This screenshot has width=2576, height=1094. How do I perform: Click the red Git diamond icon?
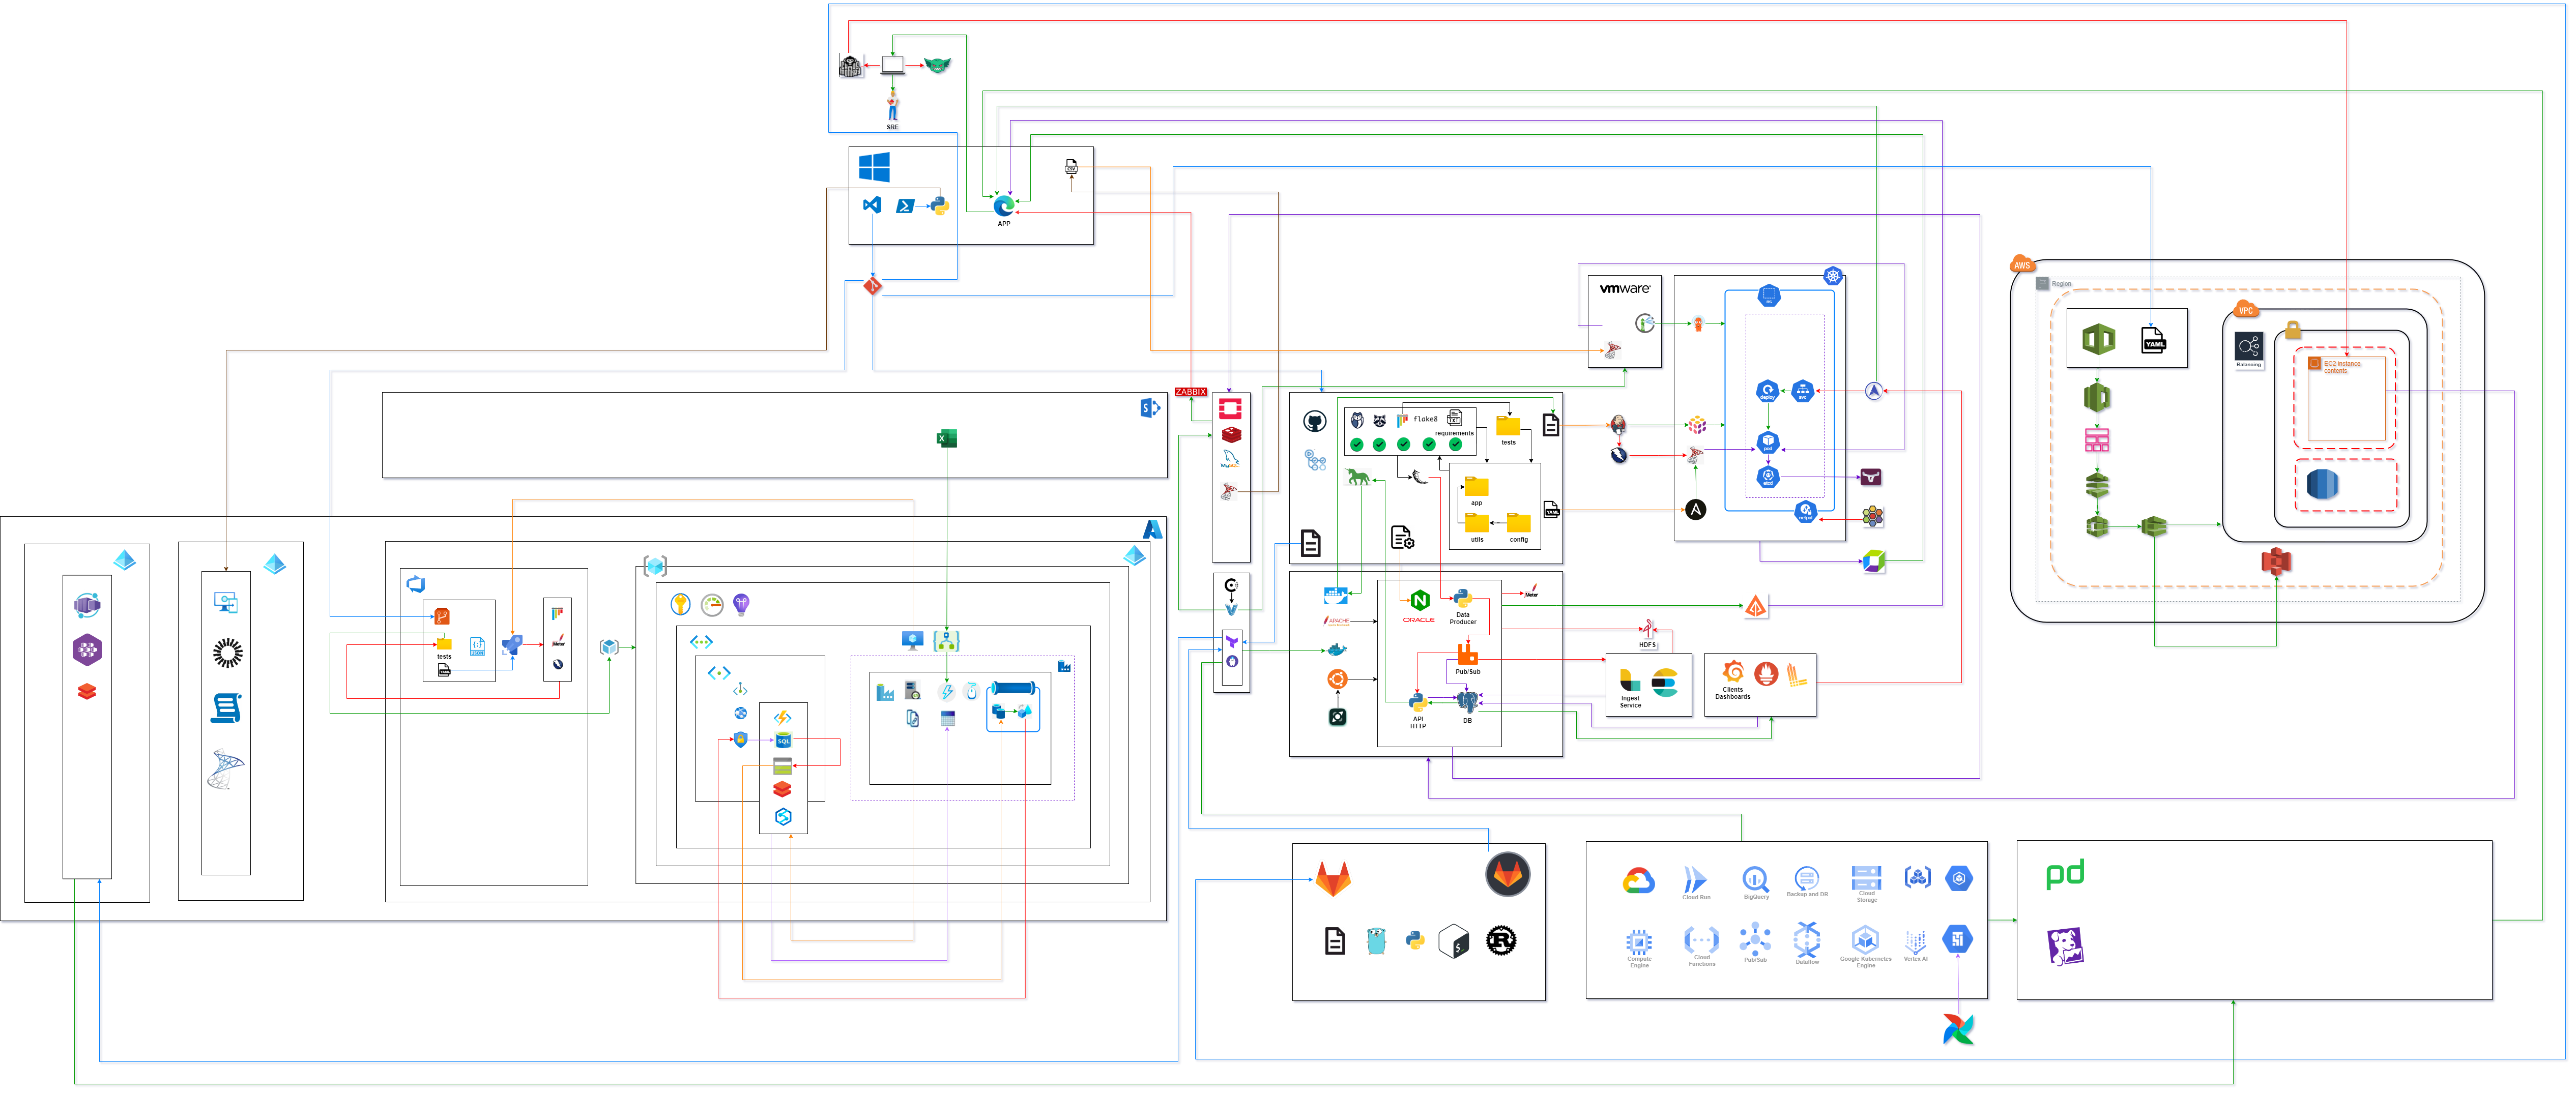coord(873,285)
